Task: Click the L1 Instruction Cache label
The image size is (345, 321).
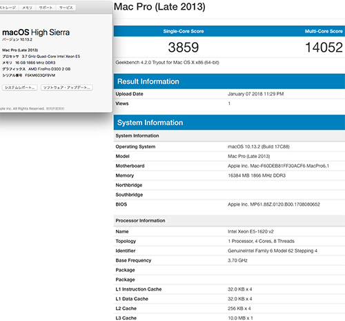Action: tap(139, 289)
